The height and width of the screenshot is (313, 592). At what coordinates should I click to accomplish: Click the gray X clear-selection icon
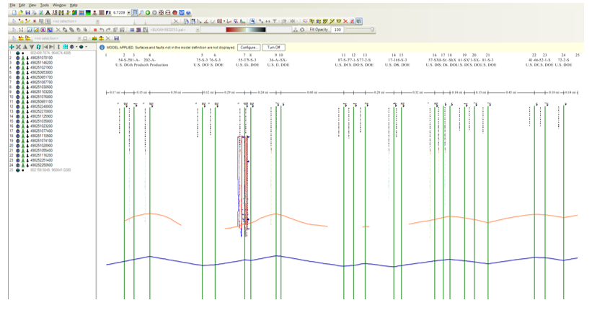pos(176,21)
